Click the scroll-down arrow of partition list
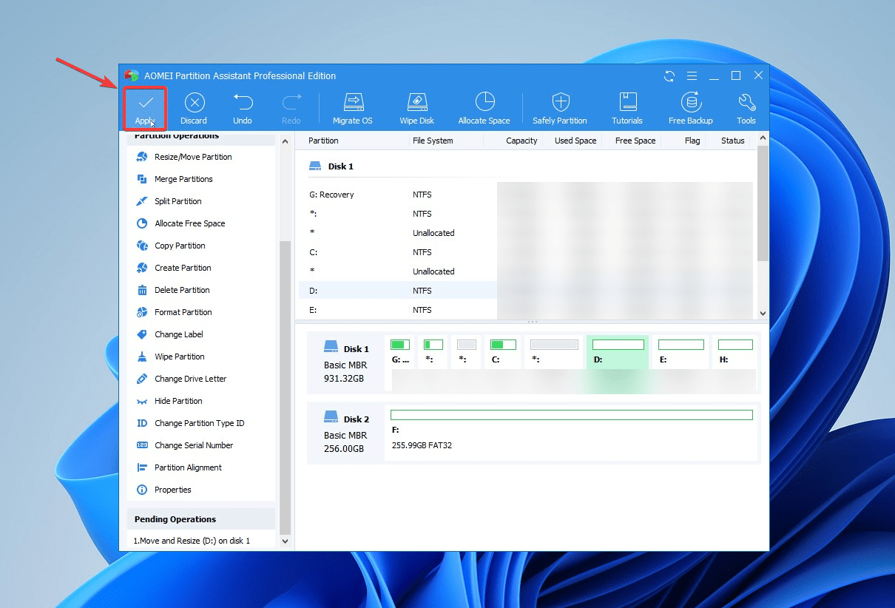 tap(763, 314)
